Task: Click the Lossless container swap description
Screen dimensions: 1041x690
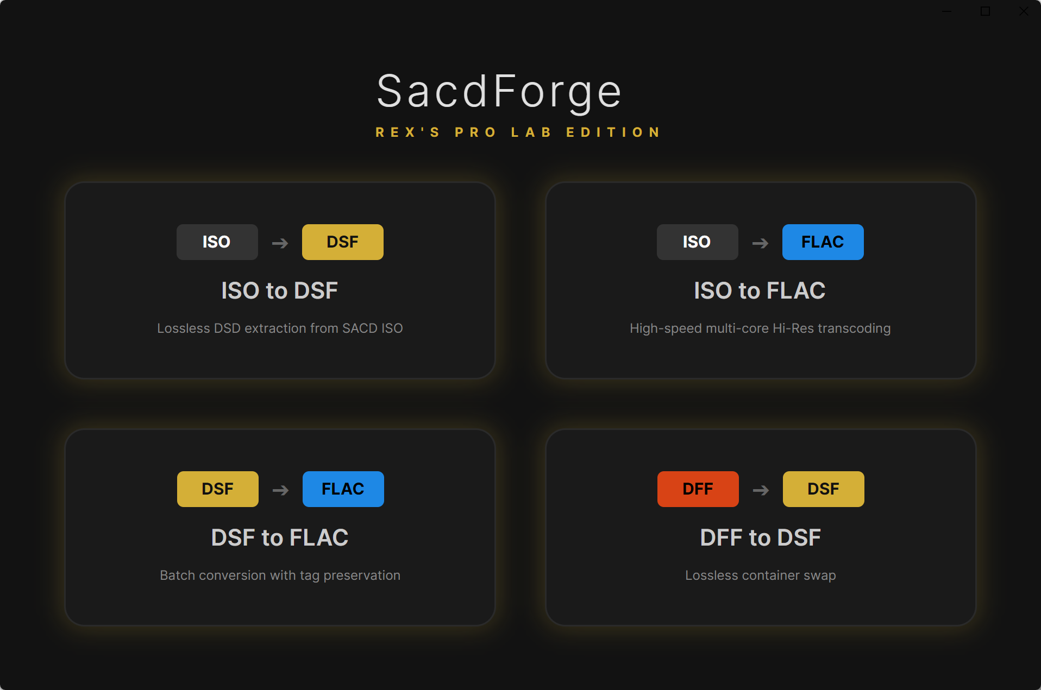Action: pyautogui.click(x=760, y=575)
